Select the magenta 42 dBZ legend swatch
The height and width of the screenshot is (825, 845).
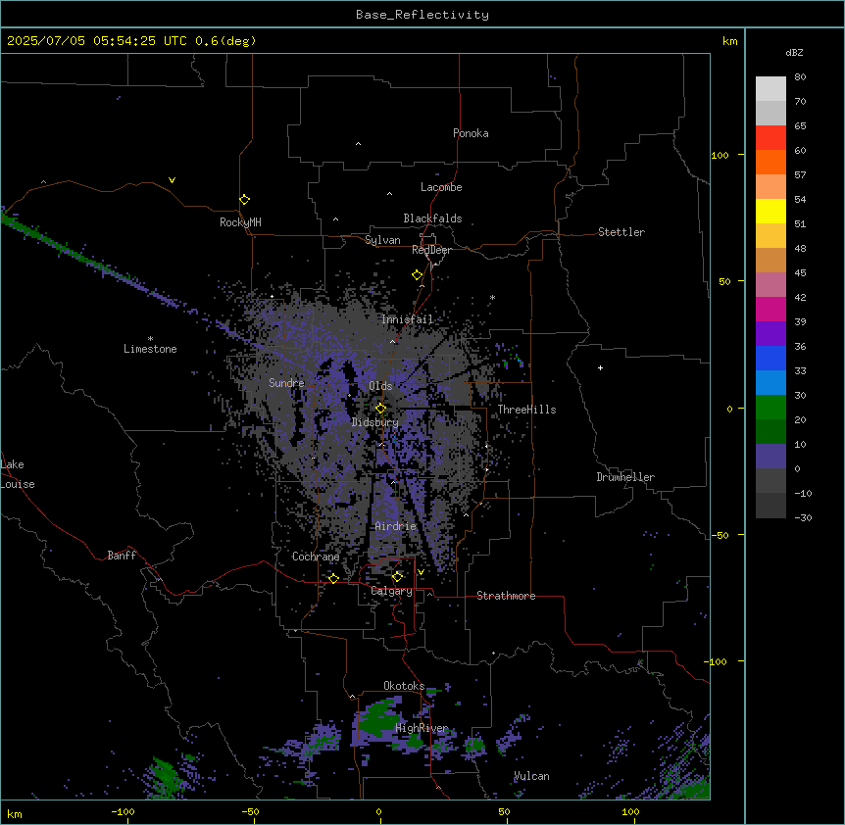pos(770,309)
